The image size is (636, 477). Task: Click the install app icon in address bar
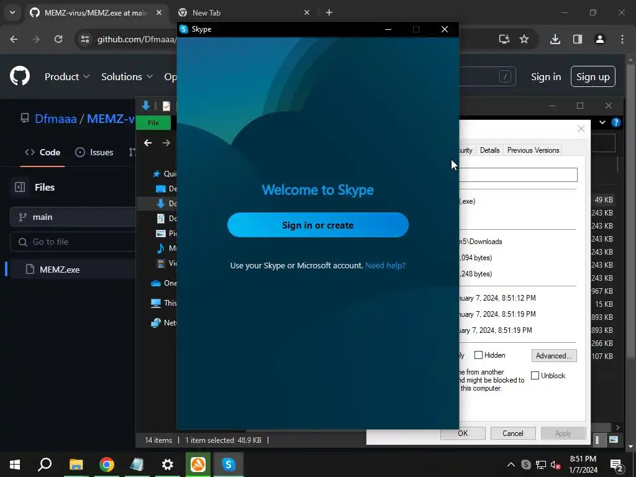tap(504, 39)
